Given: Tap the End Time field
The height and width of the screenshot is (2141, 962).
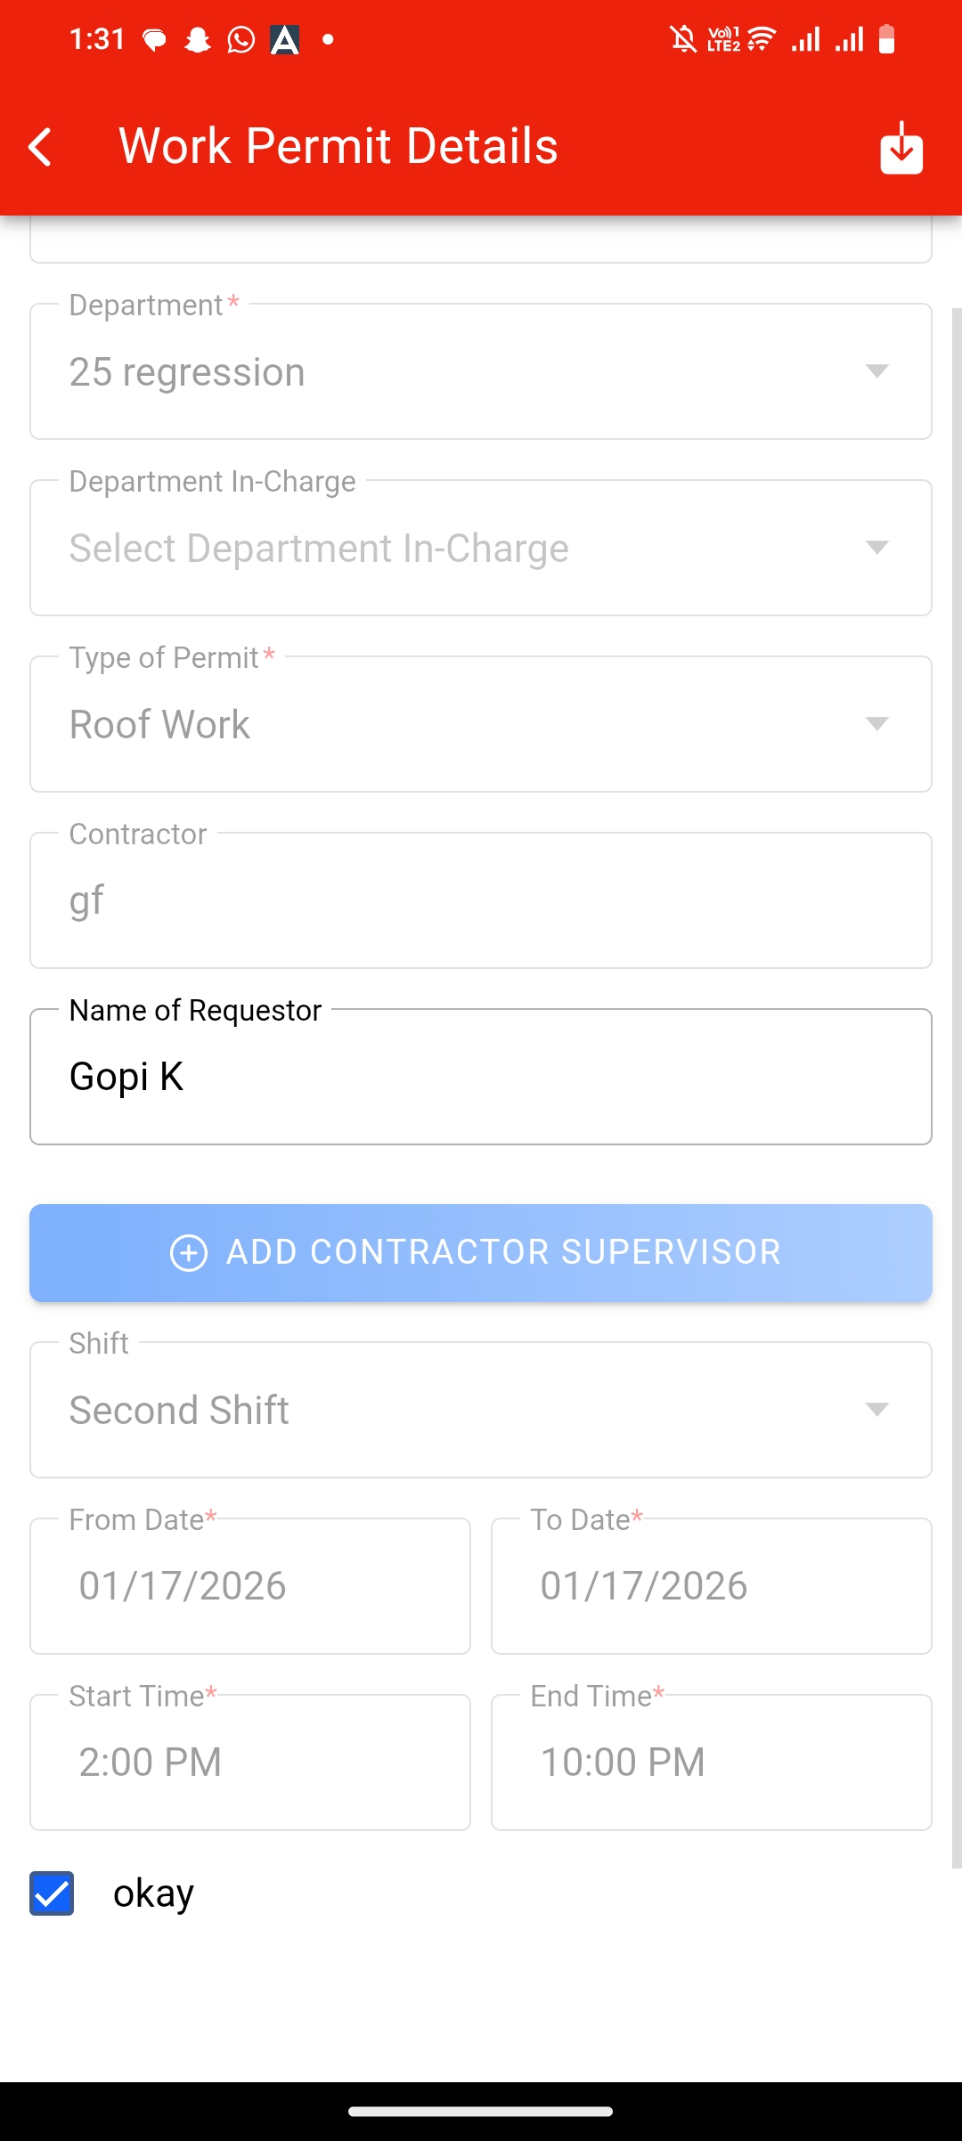Looking at the screenshot, I should (x=711, y=1762).
